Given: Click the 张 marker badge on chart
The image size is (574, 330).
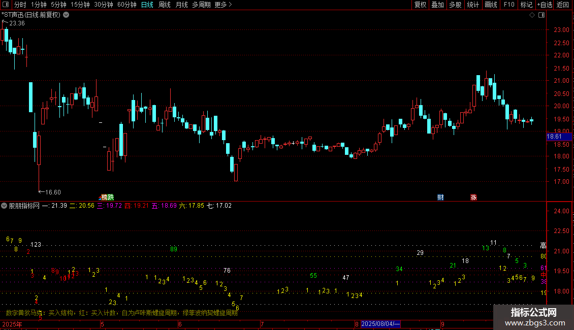Looking at the screenshot, I should [x=473, y=197].
